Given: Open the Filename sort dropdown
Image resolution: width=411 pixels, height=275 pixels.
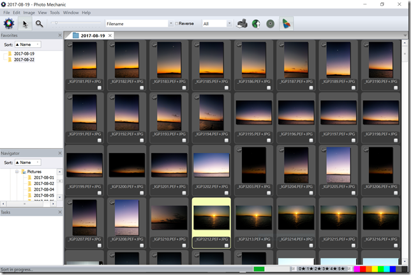Looking at the screenshot, I should [x=171, y=24].
